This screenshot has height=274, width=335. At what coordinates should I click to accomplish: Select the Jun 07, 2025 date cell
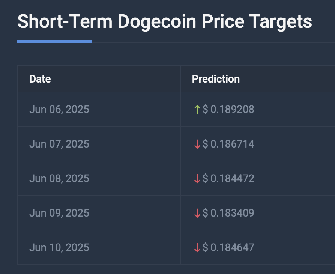[x=59, y=144]
